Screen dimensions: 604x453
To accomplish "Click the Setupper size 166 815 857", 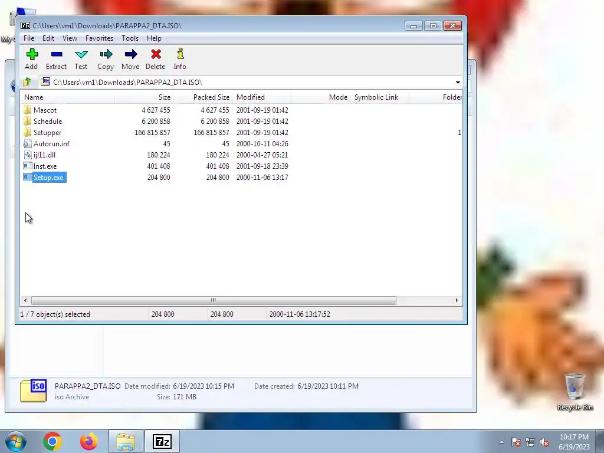I will coord(153,133).
